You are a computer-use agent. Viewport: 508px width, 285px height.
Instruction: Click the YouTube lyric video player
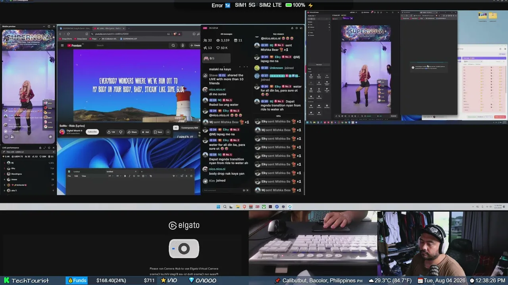click(x=137, y=85)
